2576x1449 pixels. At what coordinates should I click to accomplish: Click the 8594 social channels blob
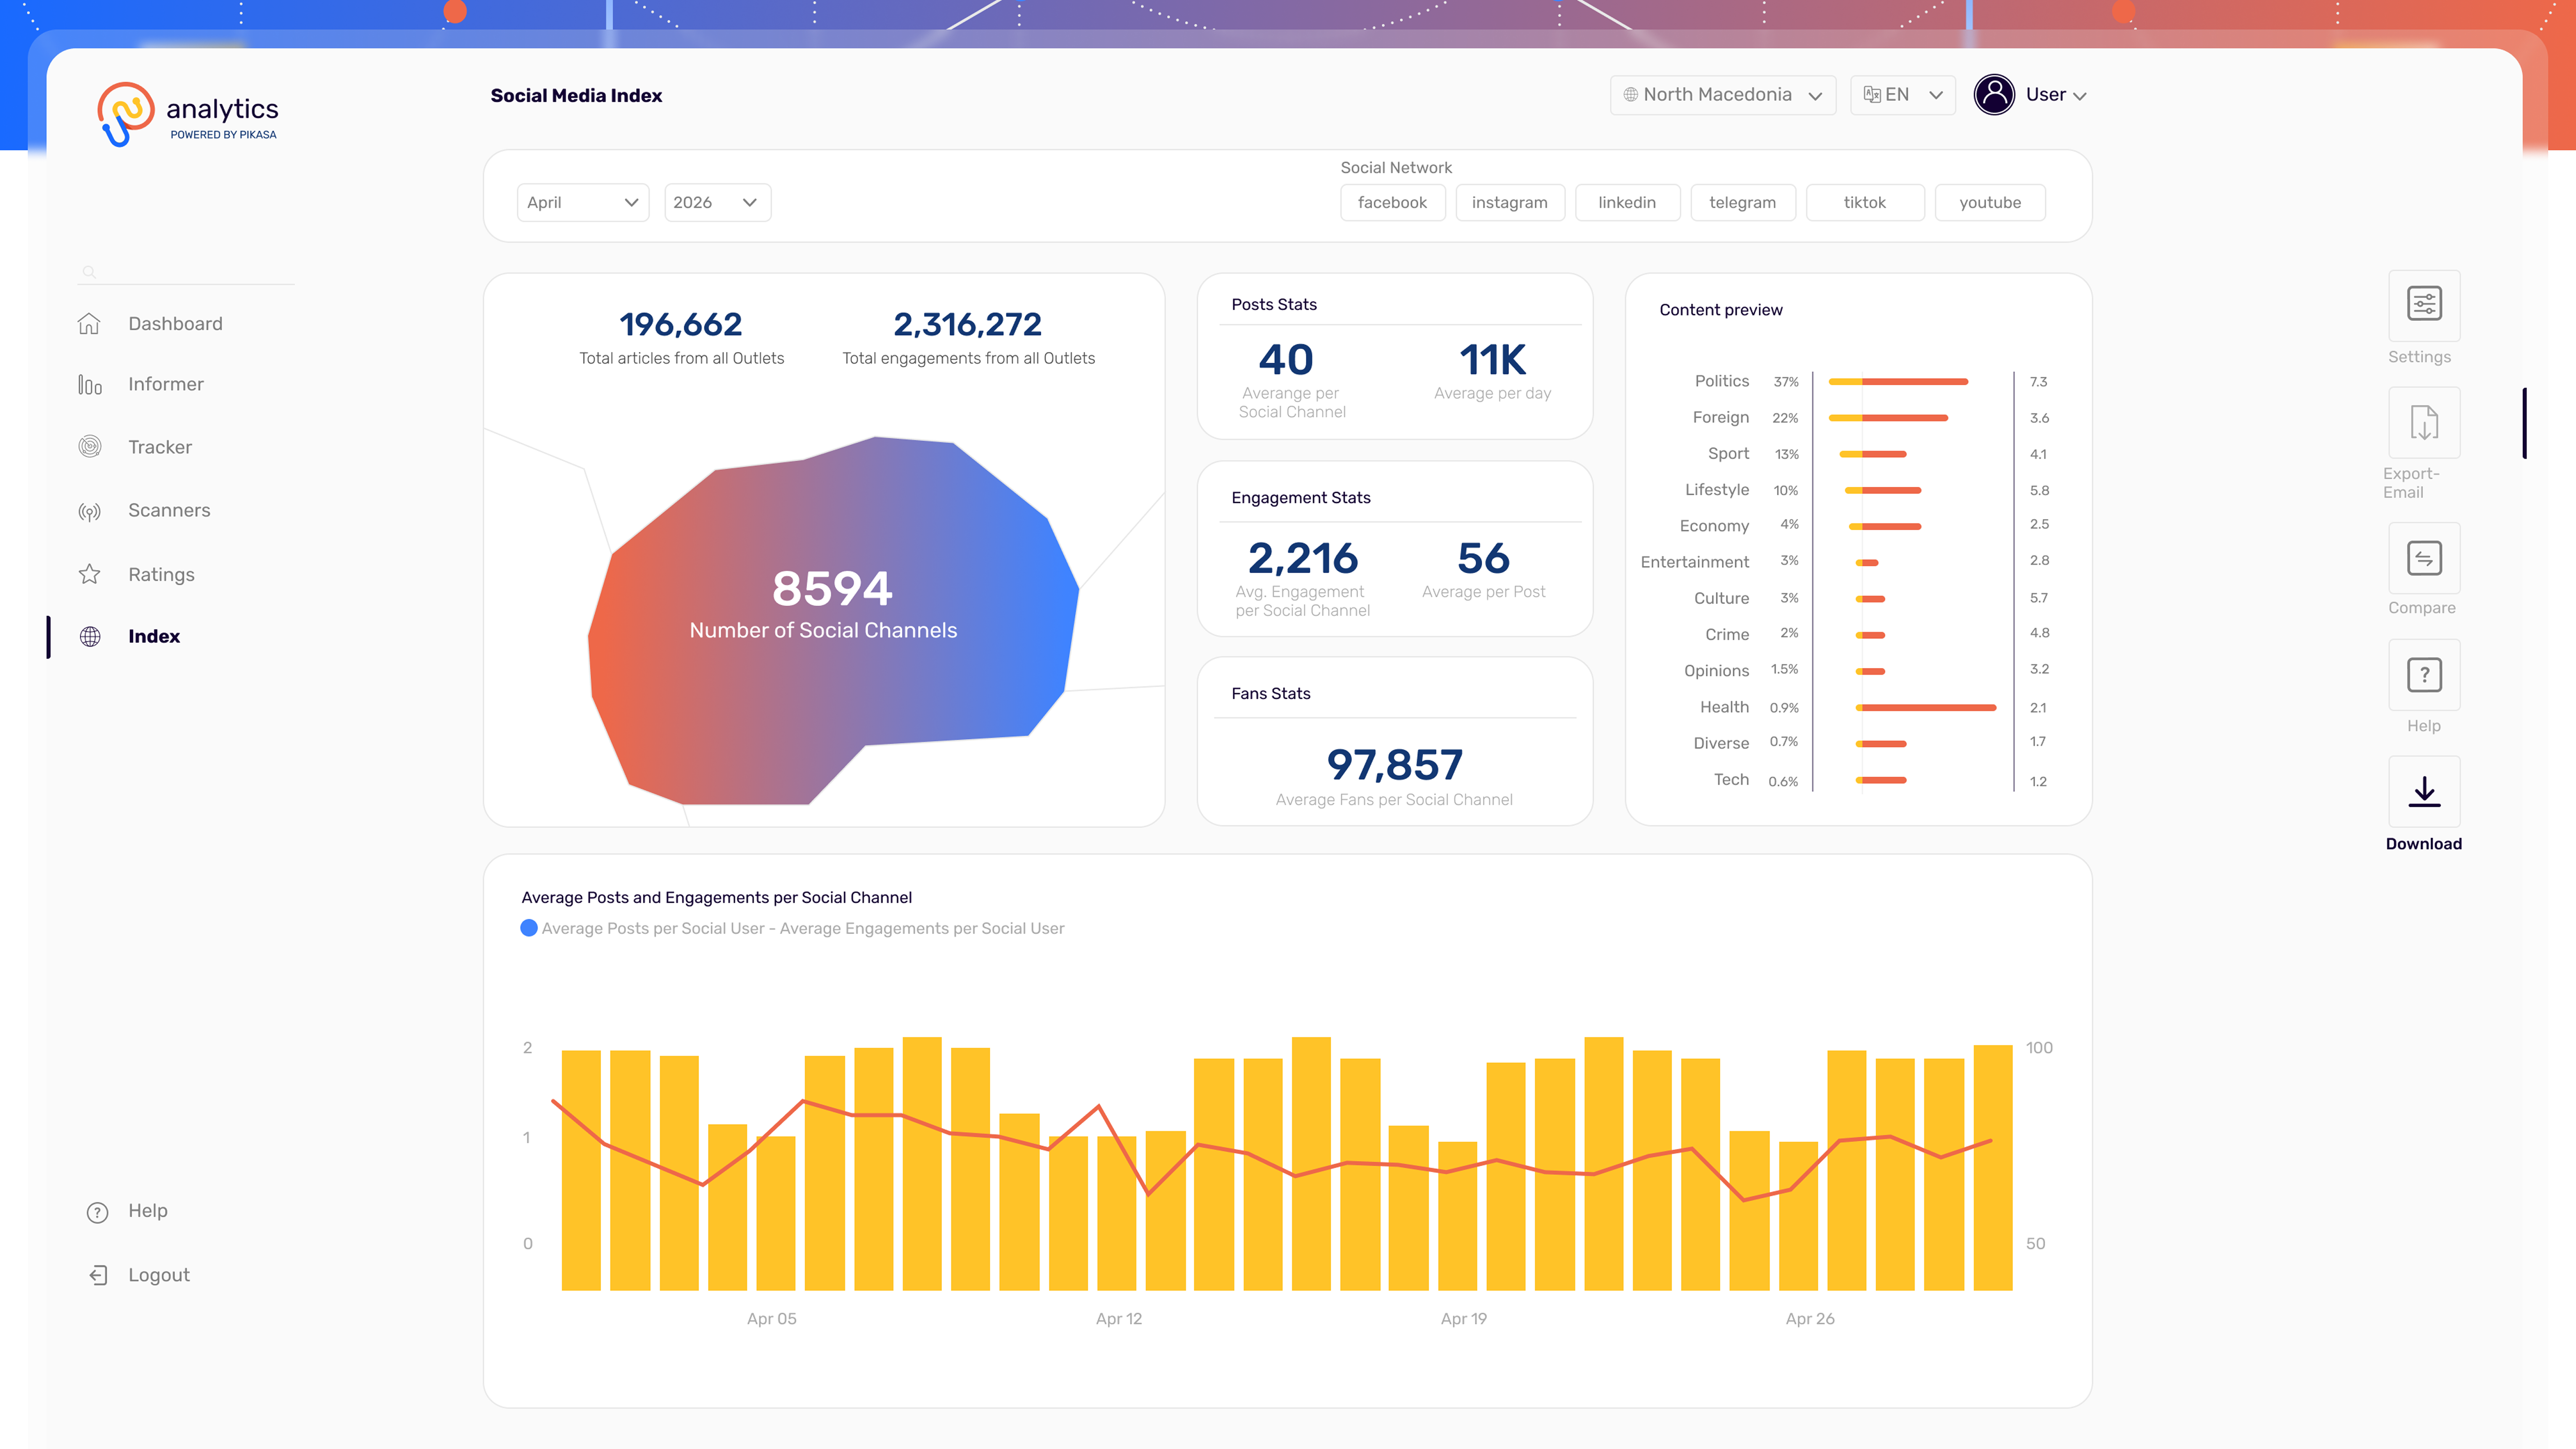click(x=832, y=620)
